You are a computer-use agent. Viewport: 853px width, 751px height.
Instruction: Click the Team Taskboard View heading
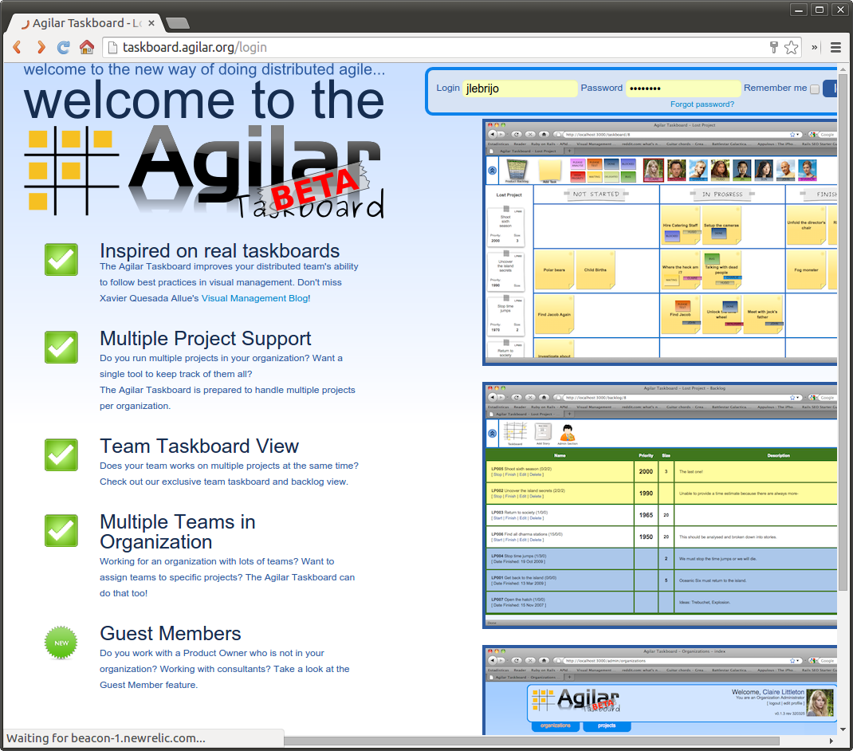(x=199, y=446)
